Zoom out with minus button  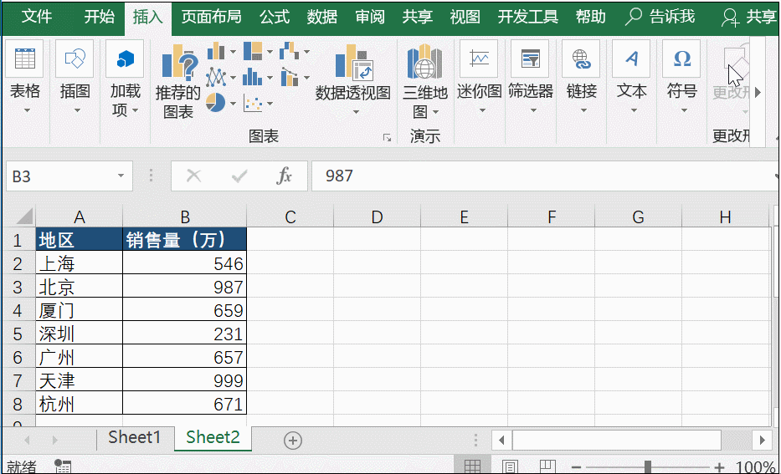point(576,467)
